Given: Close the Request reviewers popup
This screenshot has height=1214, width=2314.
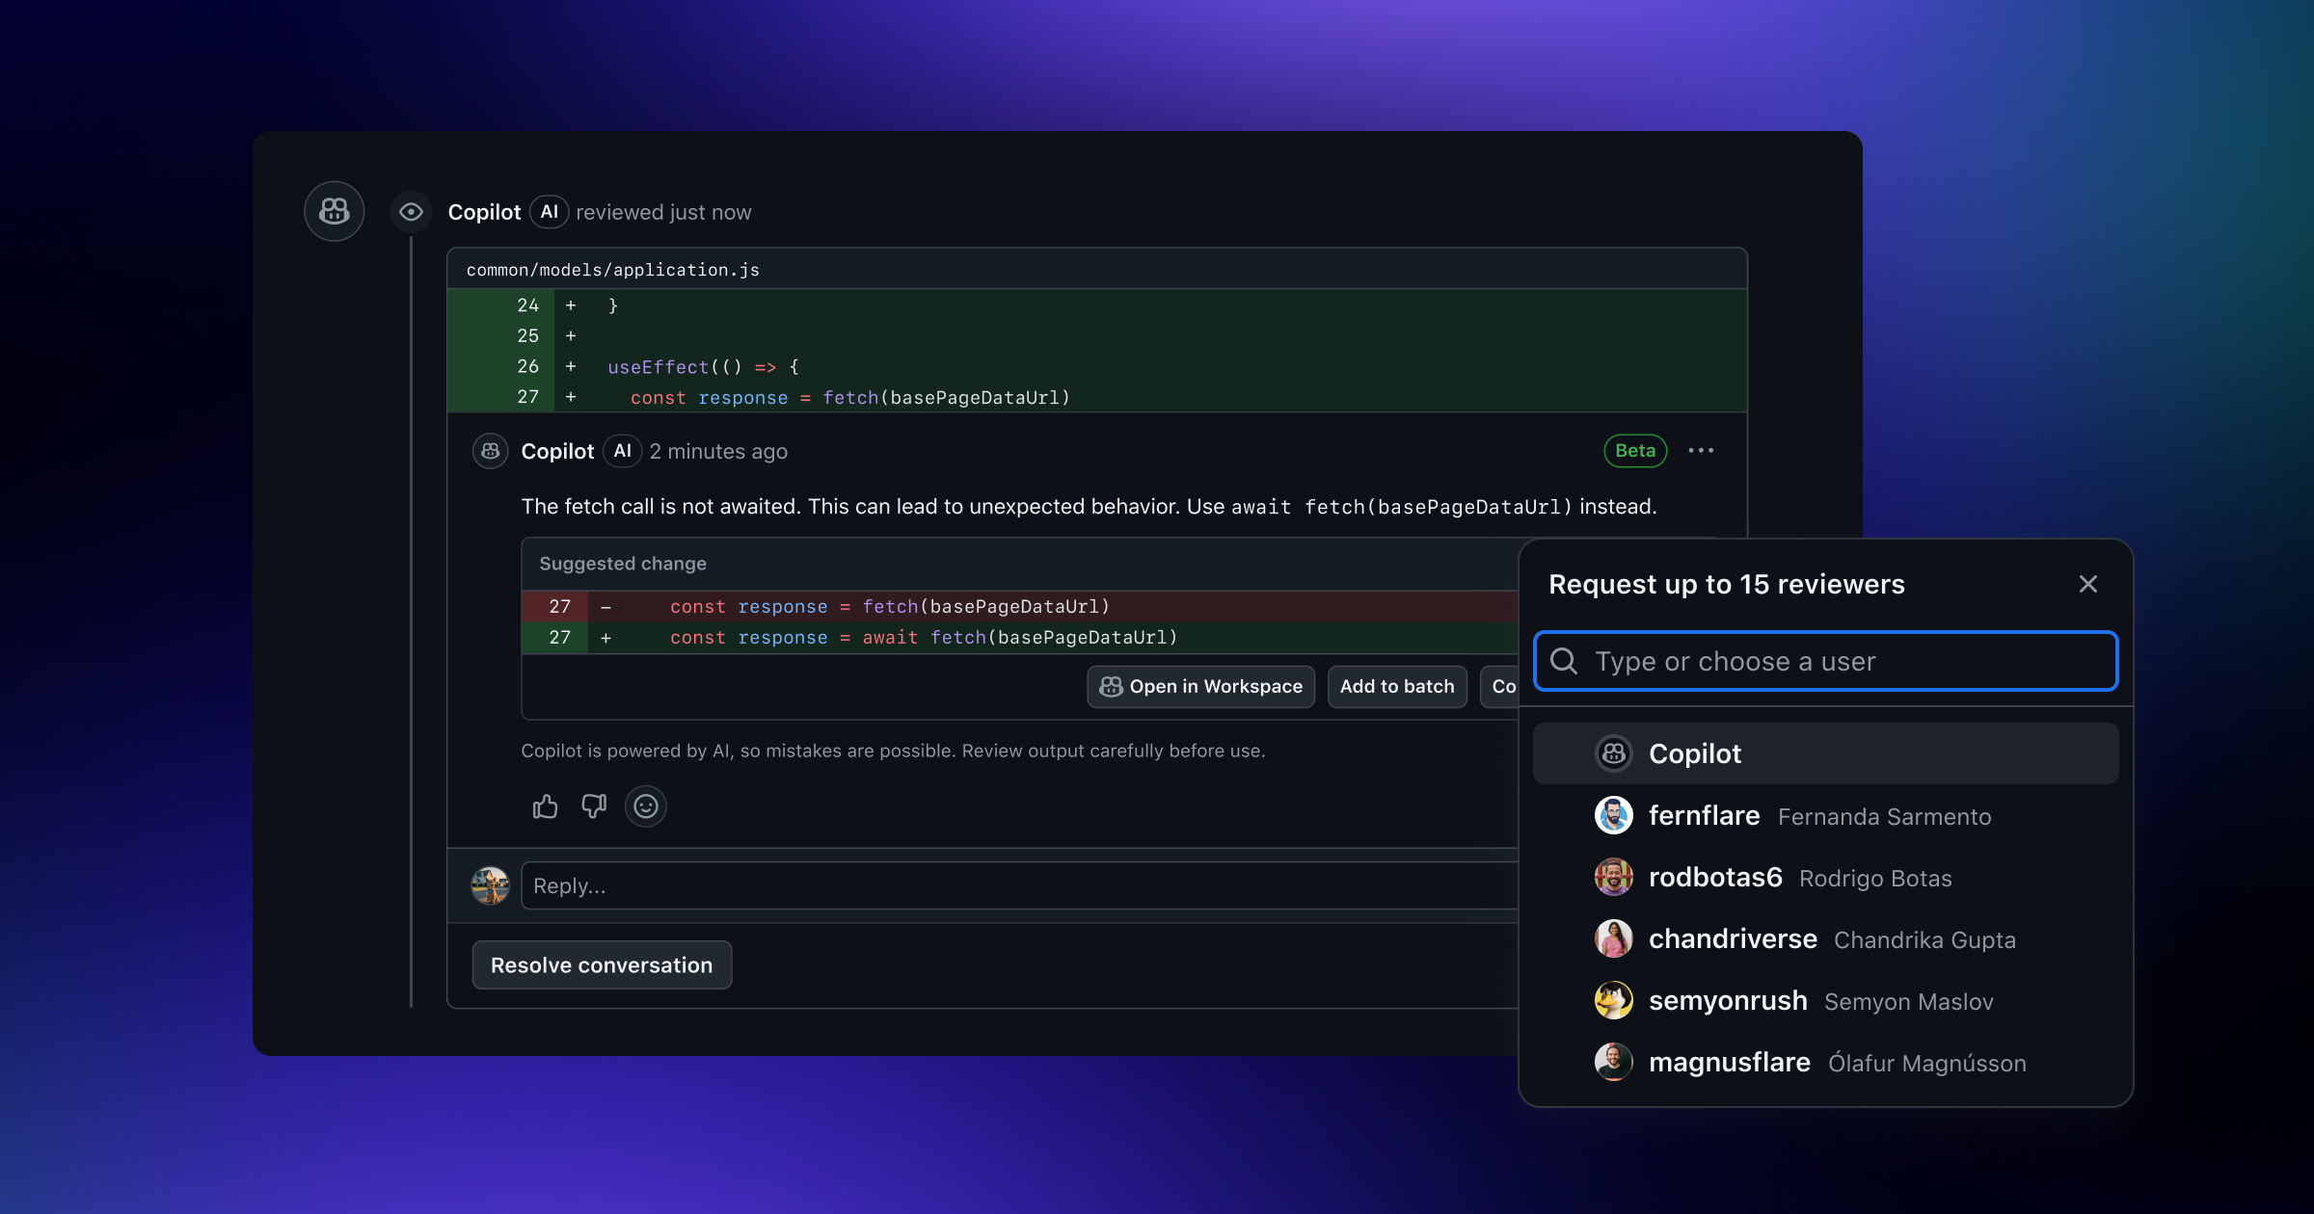Looking at the screenshot, I should (2087, 584).
